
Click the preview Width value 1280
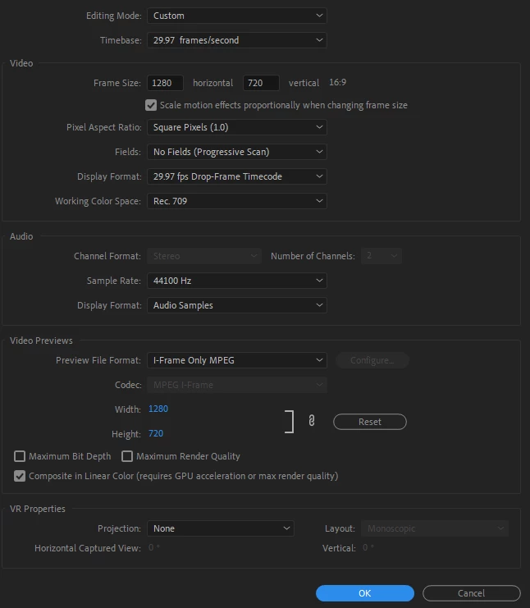[158, 409]
